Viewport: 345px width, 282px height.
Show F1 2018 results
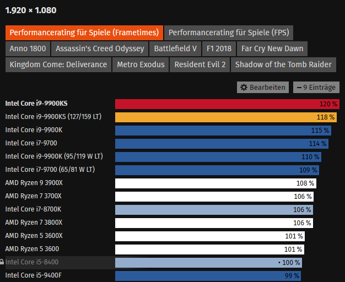click(x=219, y=48)
